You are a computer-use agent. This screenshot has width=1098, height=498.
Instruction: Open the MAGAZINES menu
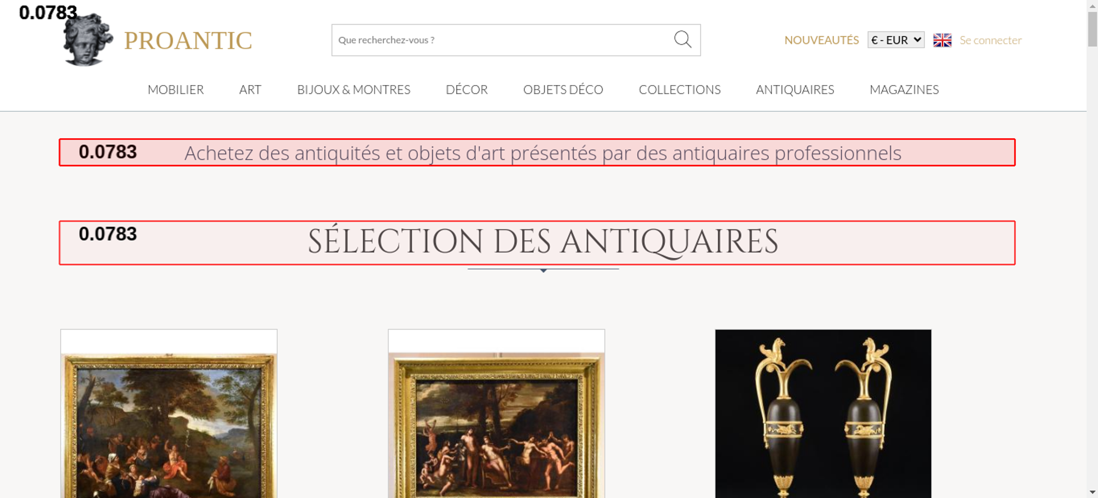tap(904, 89)
